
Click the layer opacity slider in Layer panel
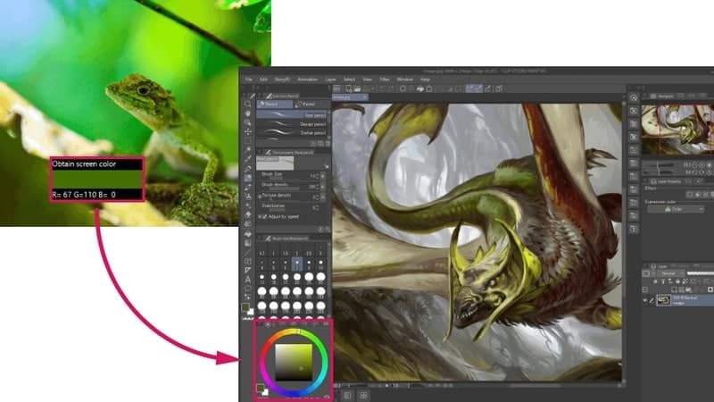[x=700, y=273]
